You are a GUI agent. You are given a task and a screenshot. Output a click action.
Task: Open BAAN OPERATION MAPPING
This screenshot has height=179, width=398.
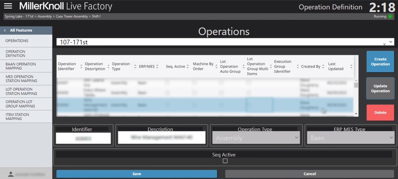pos(26,66)
